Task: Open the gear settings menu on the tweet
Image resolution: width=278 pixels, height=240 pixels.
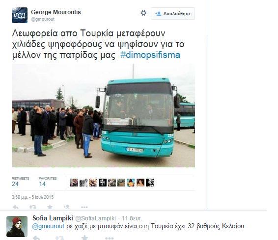Action: pyautogui.click(x=143, y=13)
